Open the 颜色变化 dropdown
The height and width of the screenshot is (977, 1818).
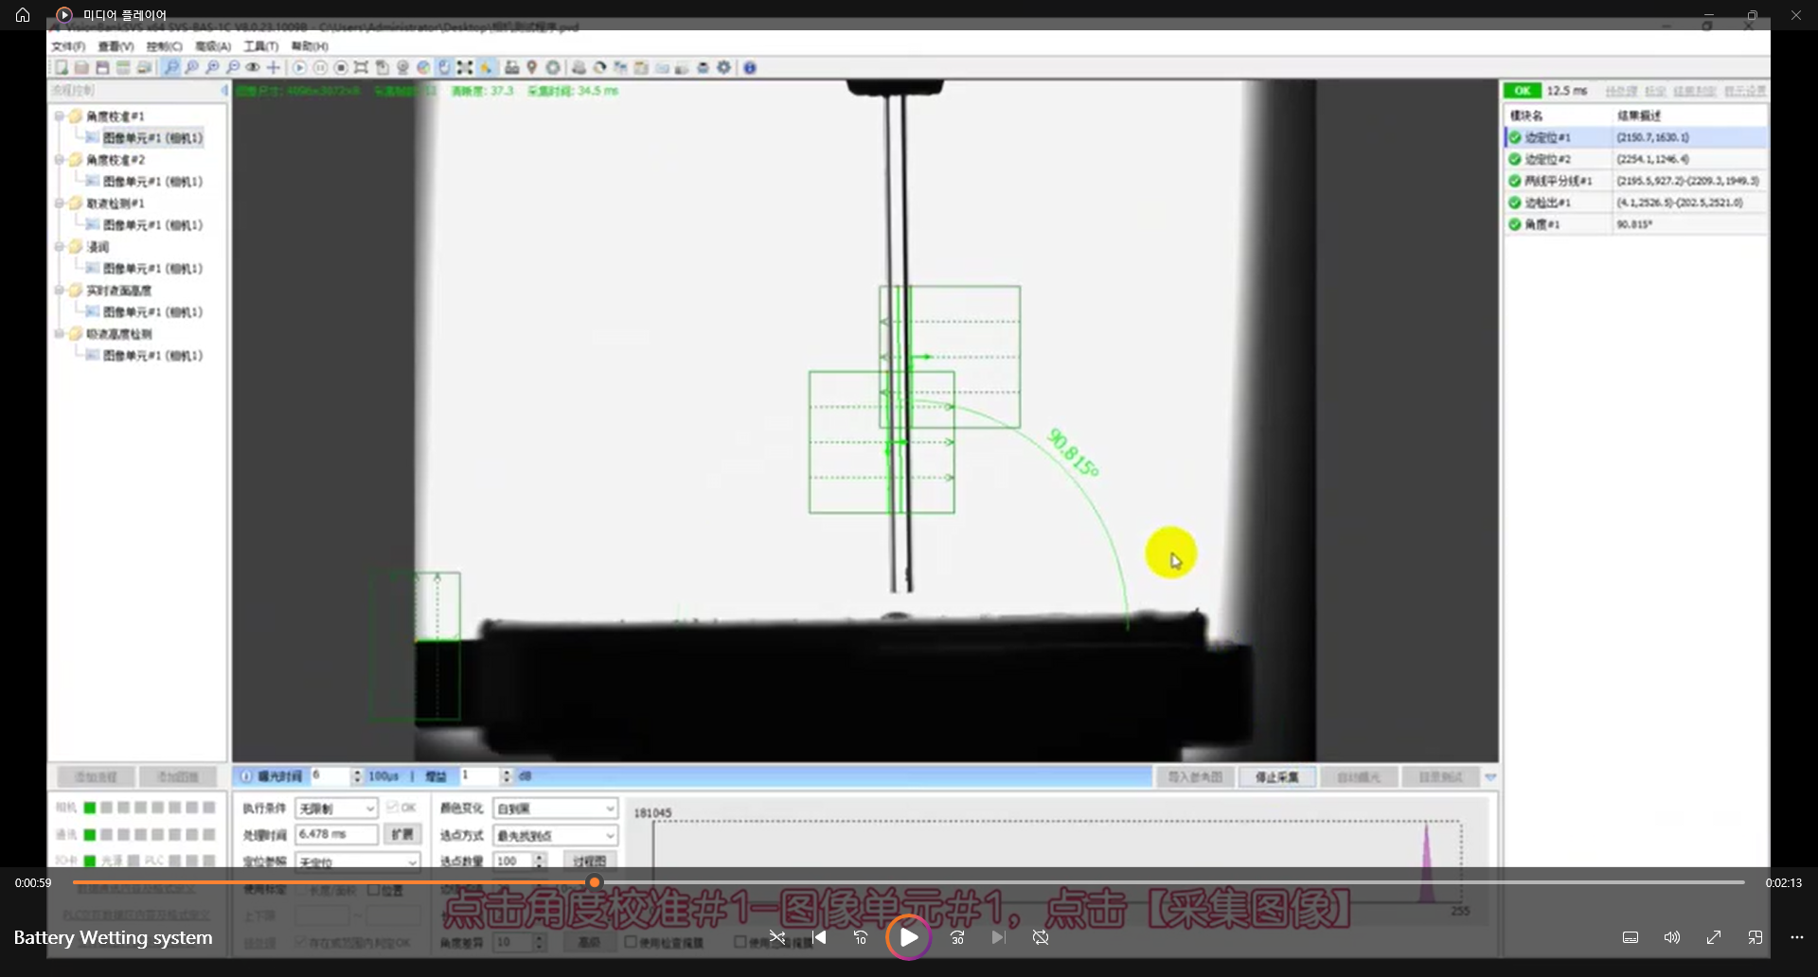coord(556,808)
